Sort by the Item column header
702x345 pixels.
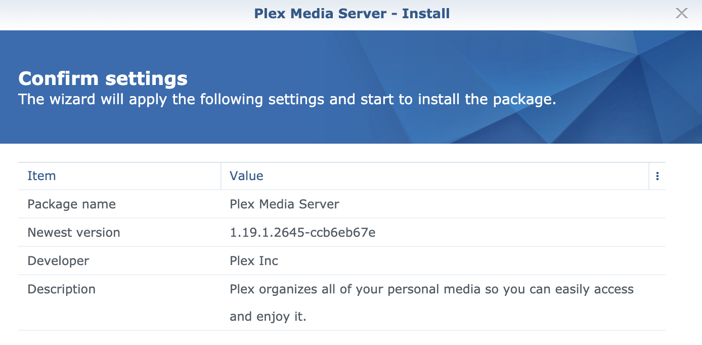tap(41, 176)
